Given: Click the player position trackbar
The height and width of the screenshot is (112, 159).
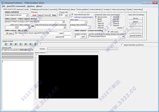Looking at the screenshot, I should 99,44.
